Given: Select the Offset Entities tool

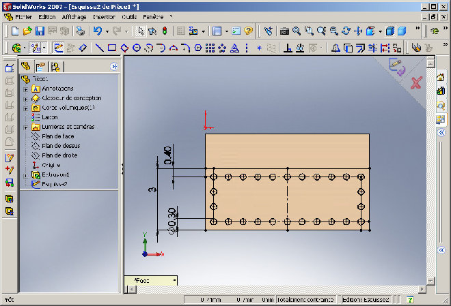Looking at the screenshot, I should click(360, 48).
